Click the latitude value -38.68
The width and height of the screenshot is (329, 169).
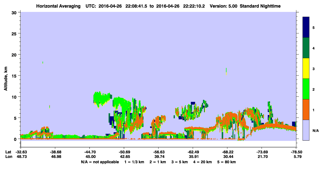[55, 152]
